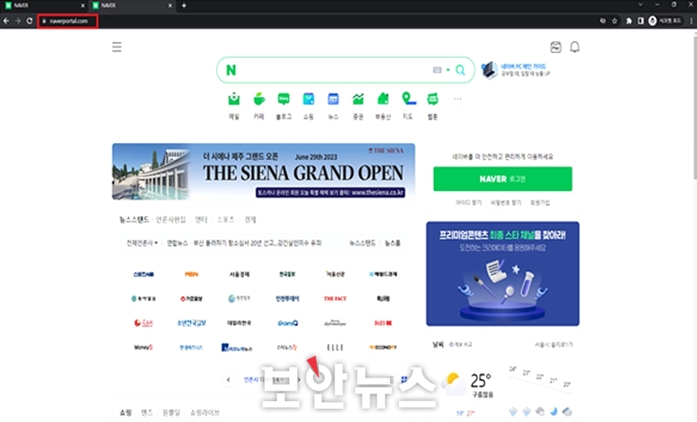
Task: Expand more services via three dots
Action: pyautogui.click(x=457, y=99)
